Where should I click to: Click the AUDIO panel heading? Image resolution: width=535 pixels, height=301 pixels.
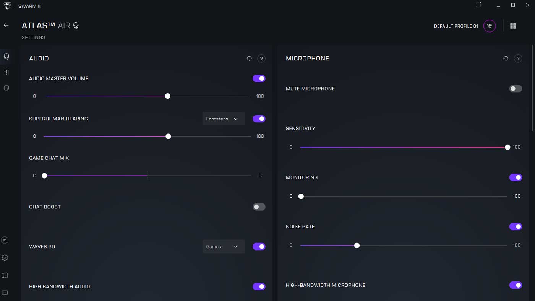[39, 59]
